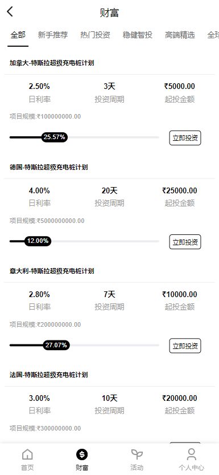This screenshot has width=219, height=475.
Task: Open the 高端精选 tab
Action: pos(180,35)
